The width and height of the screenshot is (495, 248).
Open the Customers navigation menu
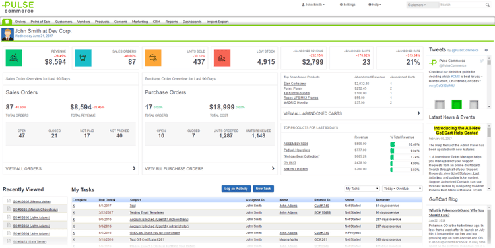click(64, 22)
